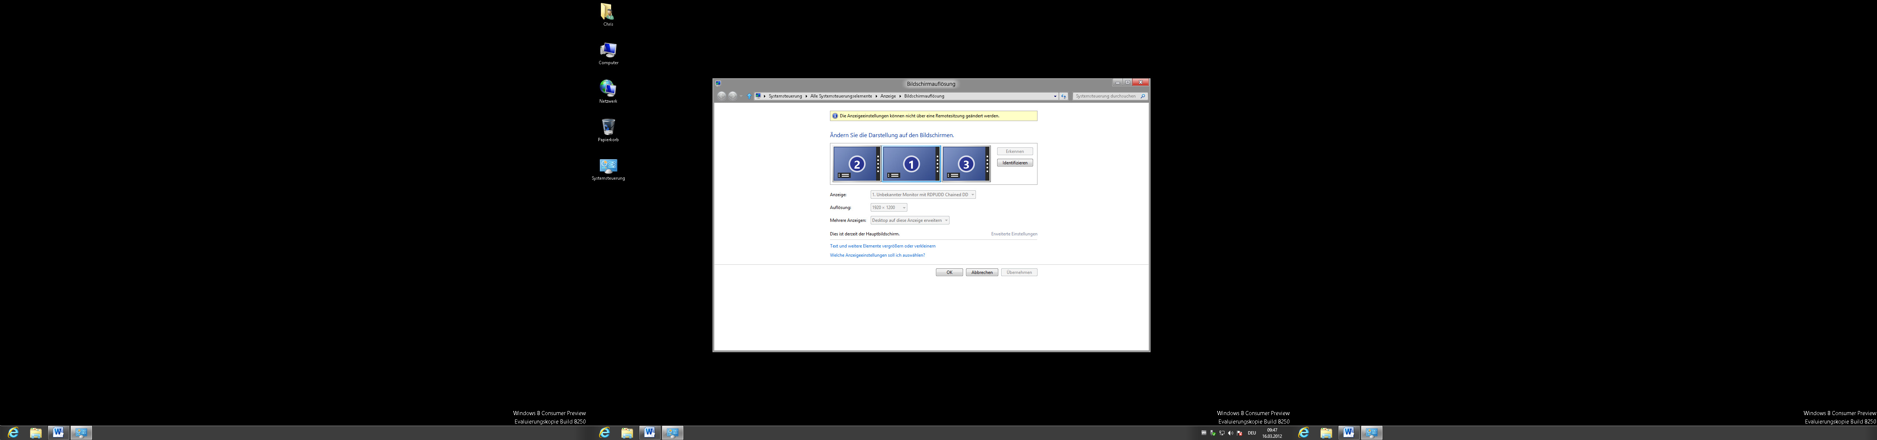Click the Systemsteuerung search field

tap(1105, 96)
